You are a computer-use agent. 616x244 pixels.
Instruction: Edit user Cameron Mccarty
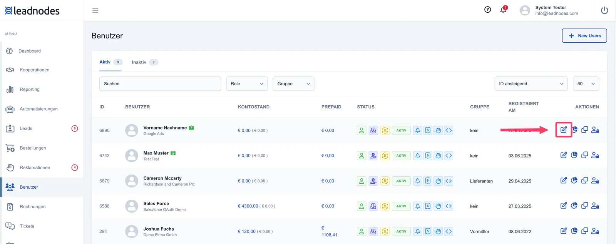[564, 180]
